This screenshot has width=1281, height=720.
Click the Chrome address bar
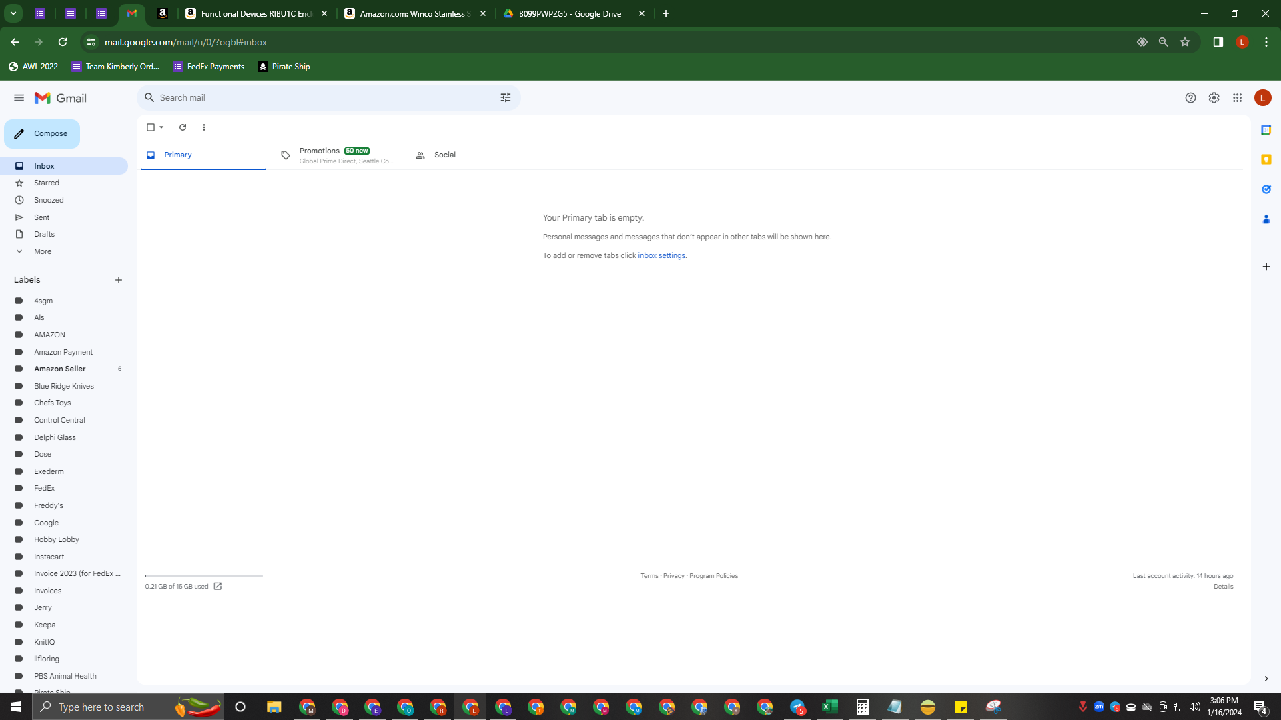614,42
